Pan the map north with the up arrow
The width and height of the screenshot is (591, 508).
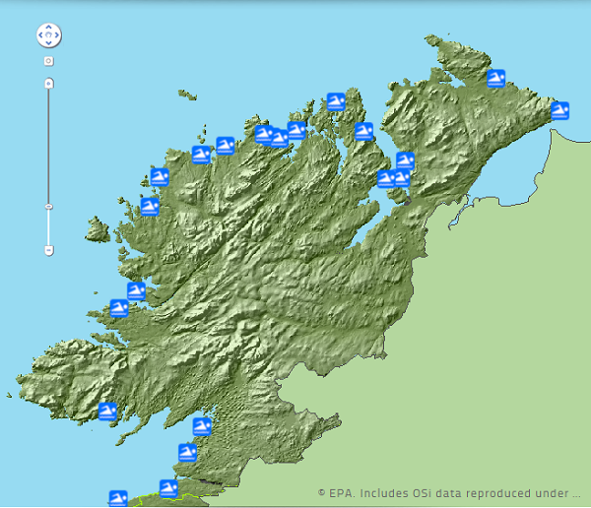[48, 28]
